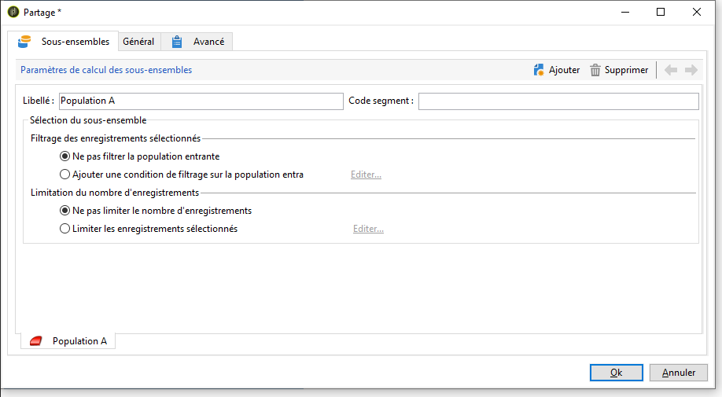
Task: Click the Libellé text field
Action: [201, 101]
